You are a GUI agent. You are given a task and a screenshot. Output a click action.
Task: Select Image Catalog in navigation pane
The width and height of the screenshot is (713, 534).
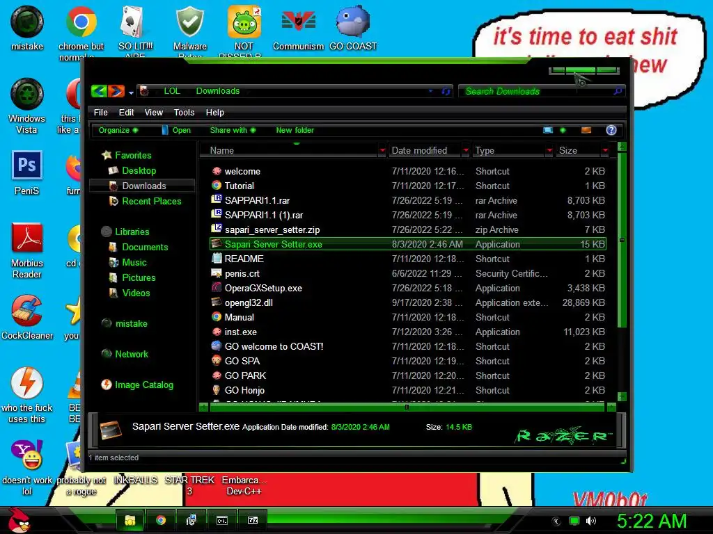[143, 385]
